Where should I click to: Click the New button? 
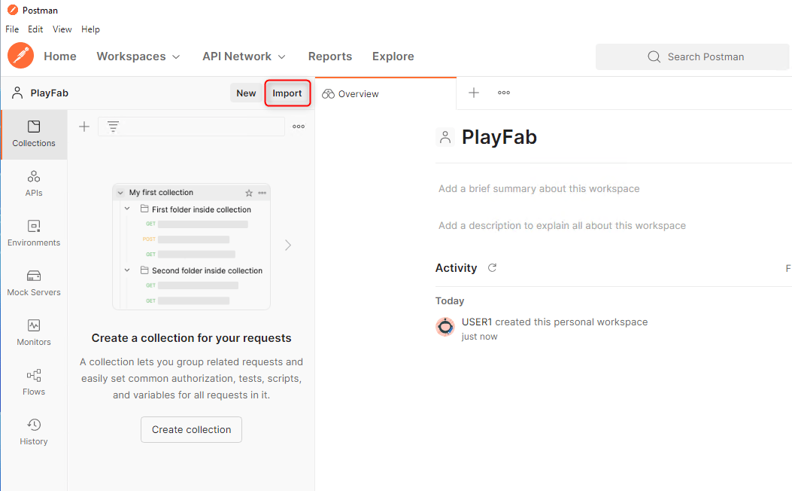246,93
